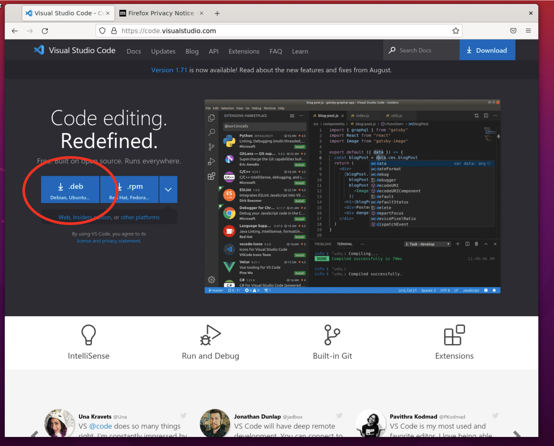Go back with the browser back arrow
The height and width of the screenshot is (446, 554).
(x=15, y=31)
